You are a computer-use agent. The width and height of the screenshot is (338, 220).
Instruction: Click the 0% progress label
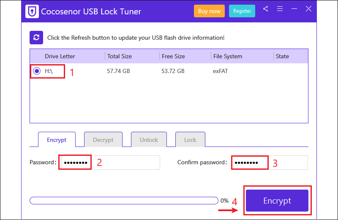pyautogui.click(x=224, y=201)
